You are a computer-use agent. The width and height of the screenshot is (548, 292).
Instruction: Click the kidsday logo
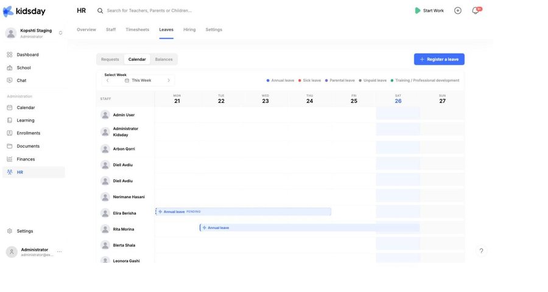tap(24, 11)
